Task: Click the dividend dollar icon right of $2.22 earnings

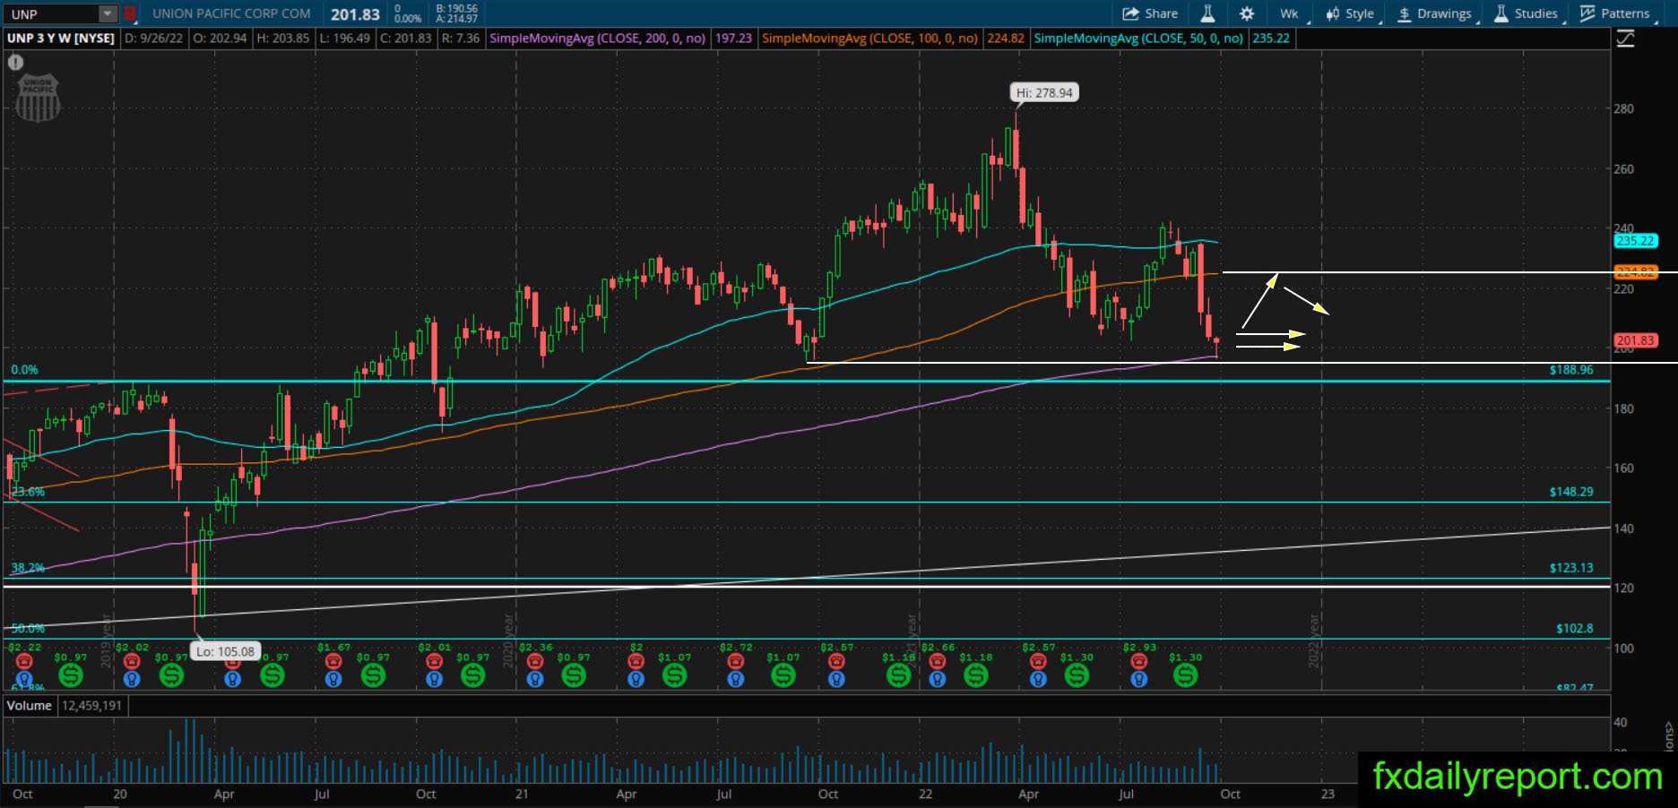Action: pos(70,675)
